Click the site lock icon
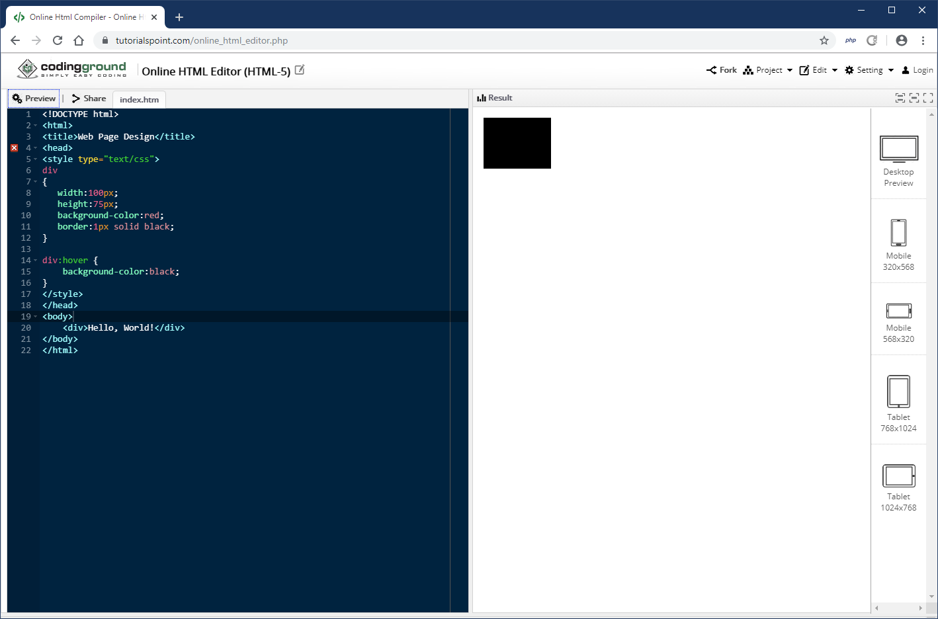The height and width of the screenshot is (619, 938). pyautogui.click(x=105, y=40)
